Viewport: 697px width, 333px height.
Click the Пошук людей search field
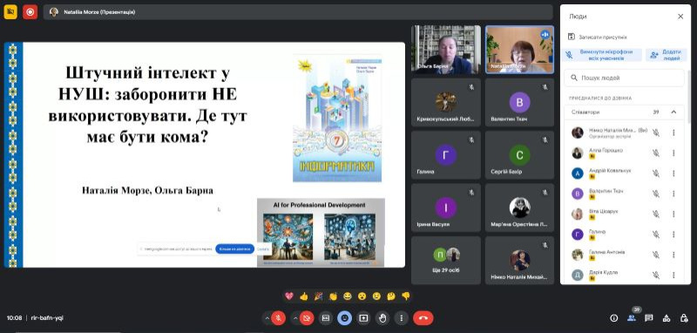[x=625, y=78]
